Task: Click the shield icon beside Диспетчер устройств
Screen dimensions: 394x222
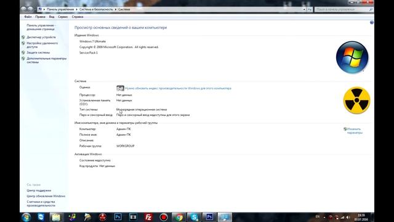Action: 23,37
